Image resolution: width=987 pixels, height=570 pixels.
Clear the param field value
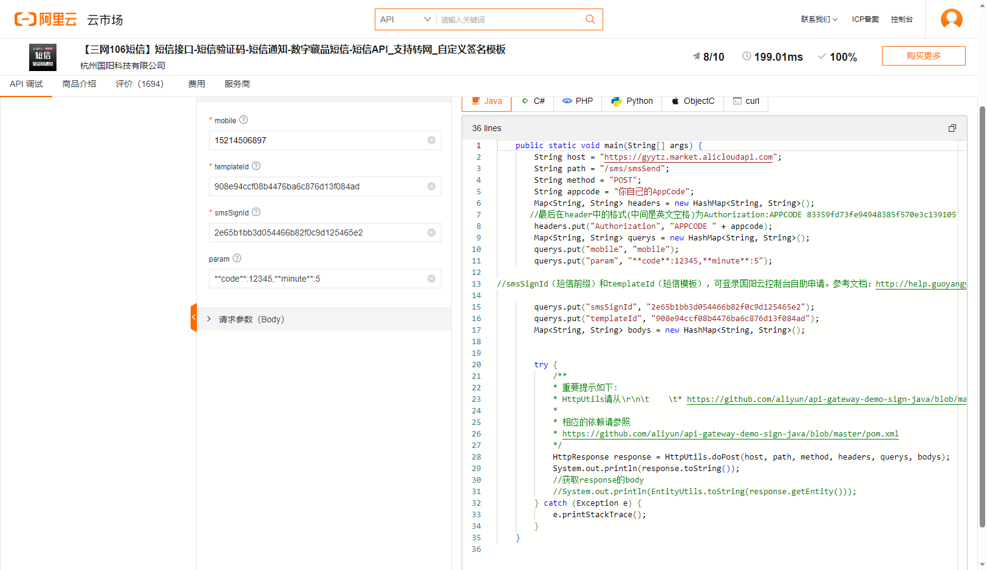(431, 279)
